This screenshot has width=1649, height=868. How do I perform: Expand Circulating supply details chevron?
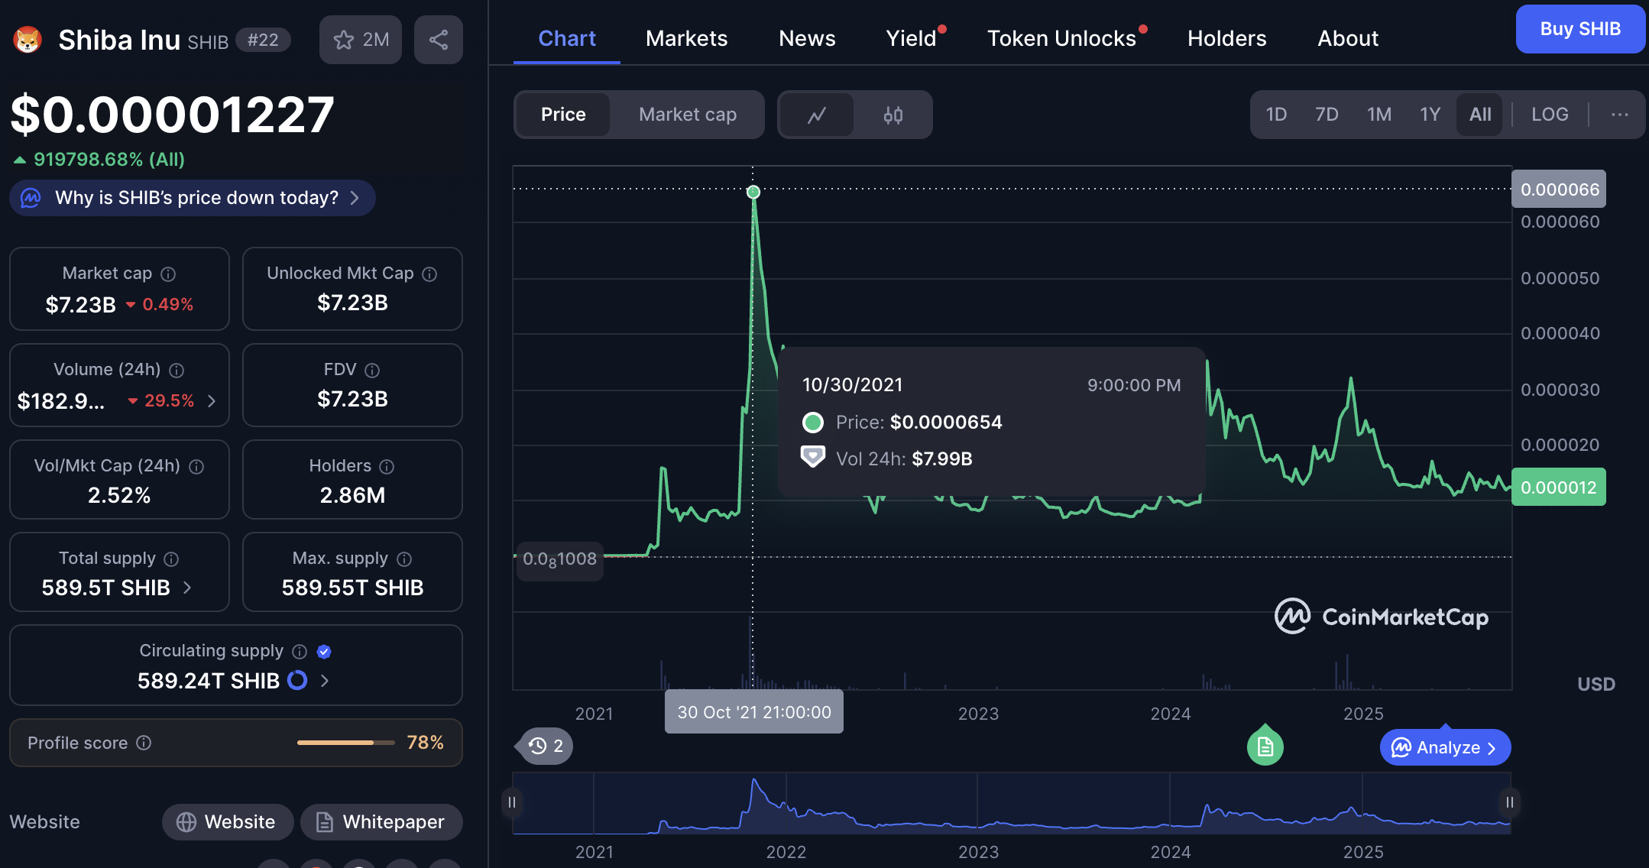pos(325,681)
